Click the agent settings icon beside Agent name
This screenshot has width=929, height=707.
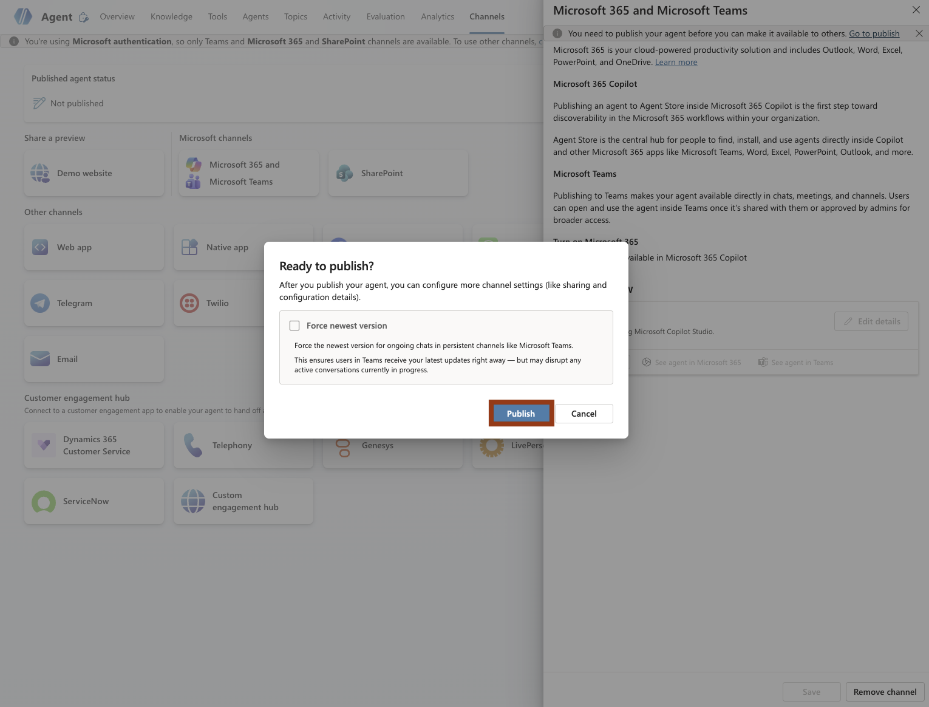[x=84, y=17]
